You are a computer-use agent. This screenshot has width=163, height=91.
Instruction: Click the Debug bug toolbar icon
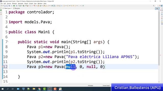point(16,6)
